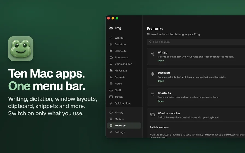Click the Notes icon in sidebar
Image resolution: width=245 pixels, height=153 pixels.
(111, 84)
